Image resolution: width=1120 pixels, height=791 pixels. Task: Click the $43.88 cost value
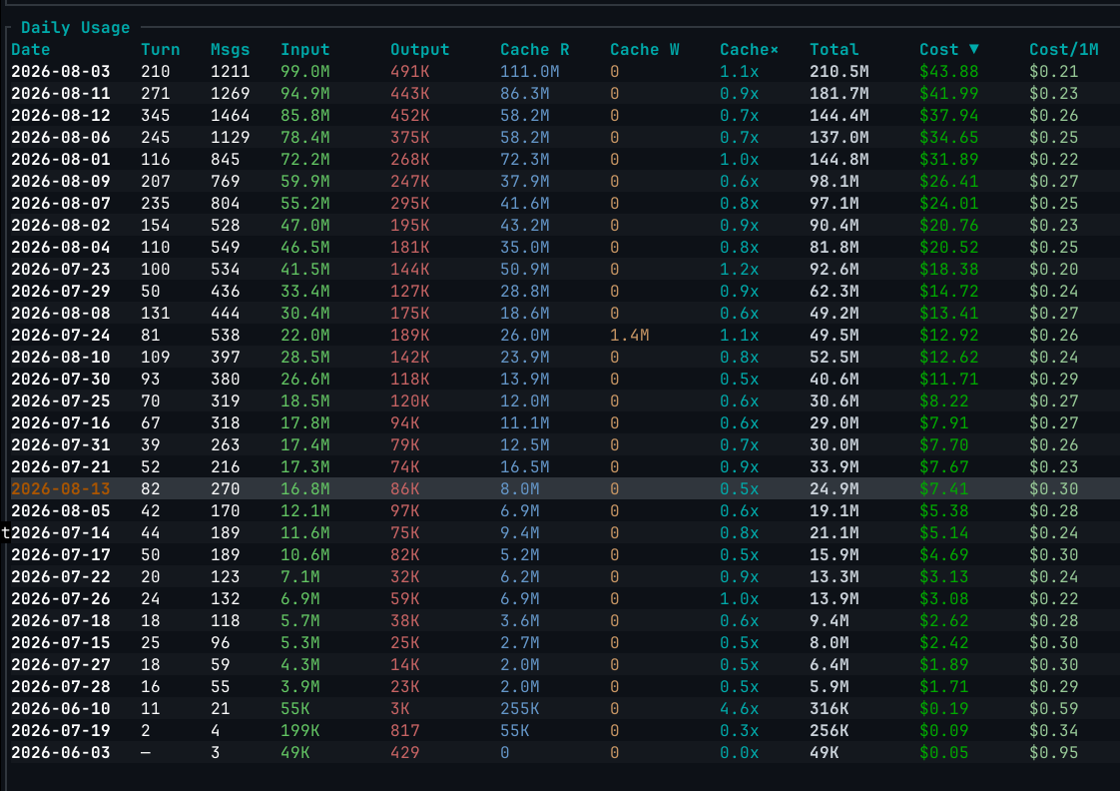(x=948, y=72)
